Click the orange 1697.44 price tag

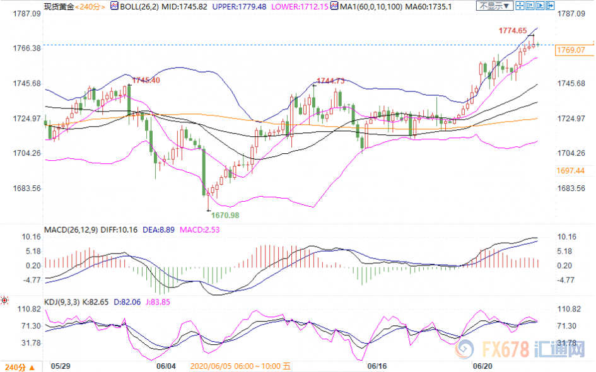pos(570,171)
